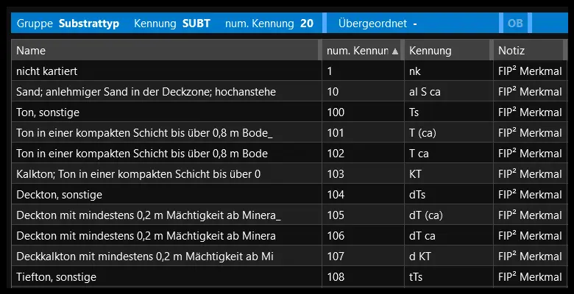Click the 'dT (ca)' Kennung cell
The width and height of the screenshot is (574, 294).
point(425,215)
